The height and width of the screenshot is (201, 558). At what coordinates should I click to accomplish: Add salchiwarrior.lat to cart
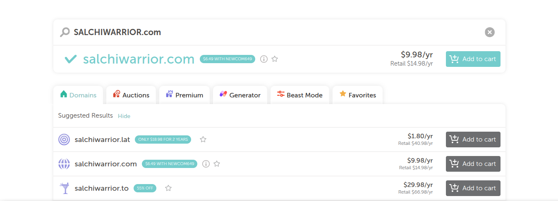[473, 140]
